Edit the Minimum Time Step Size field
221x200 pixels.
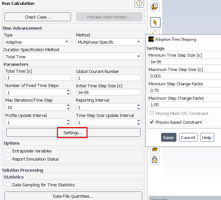(185, 62)
